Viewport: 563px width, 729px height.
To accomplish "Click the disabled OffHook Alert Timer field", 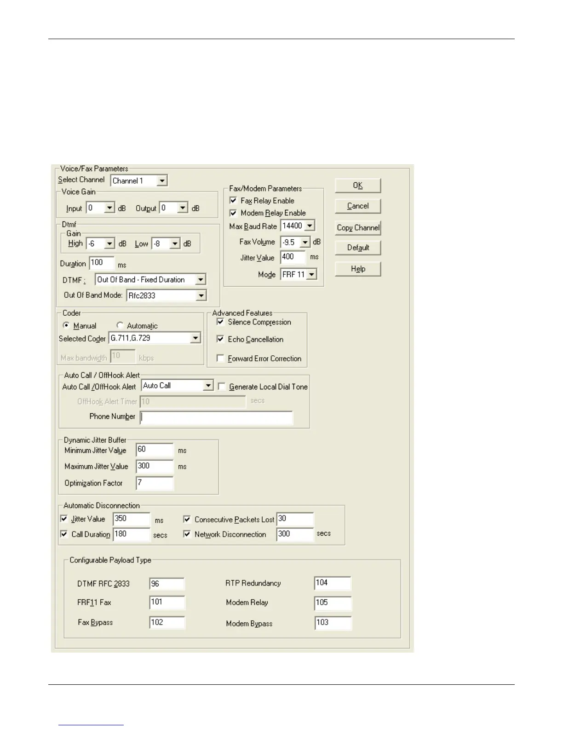I will pyautogui.click(x=193, y=401).
